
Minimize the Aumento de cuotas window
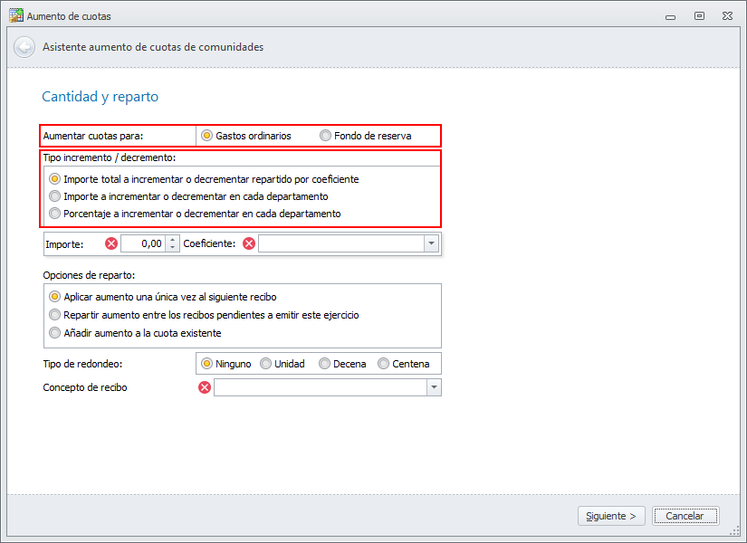click(x=670, y=17)
